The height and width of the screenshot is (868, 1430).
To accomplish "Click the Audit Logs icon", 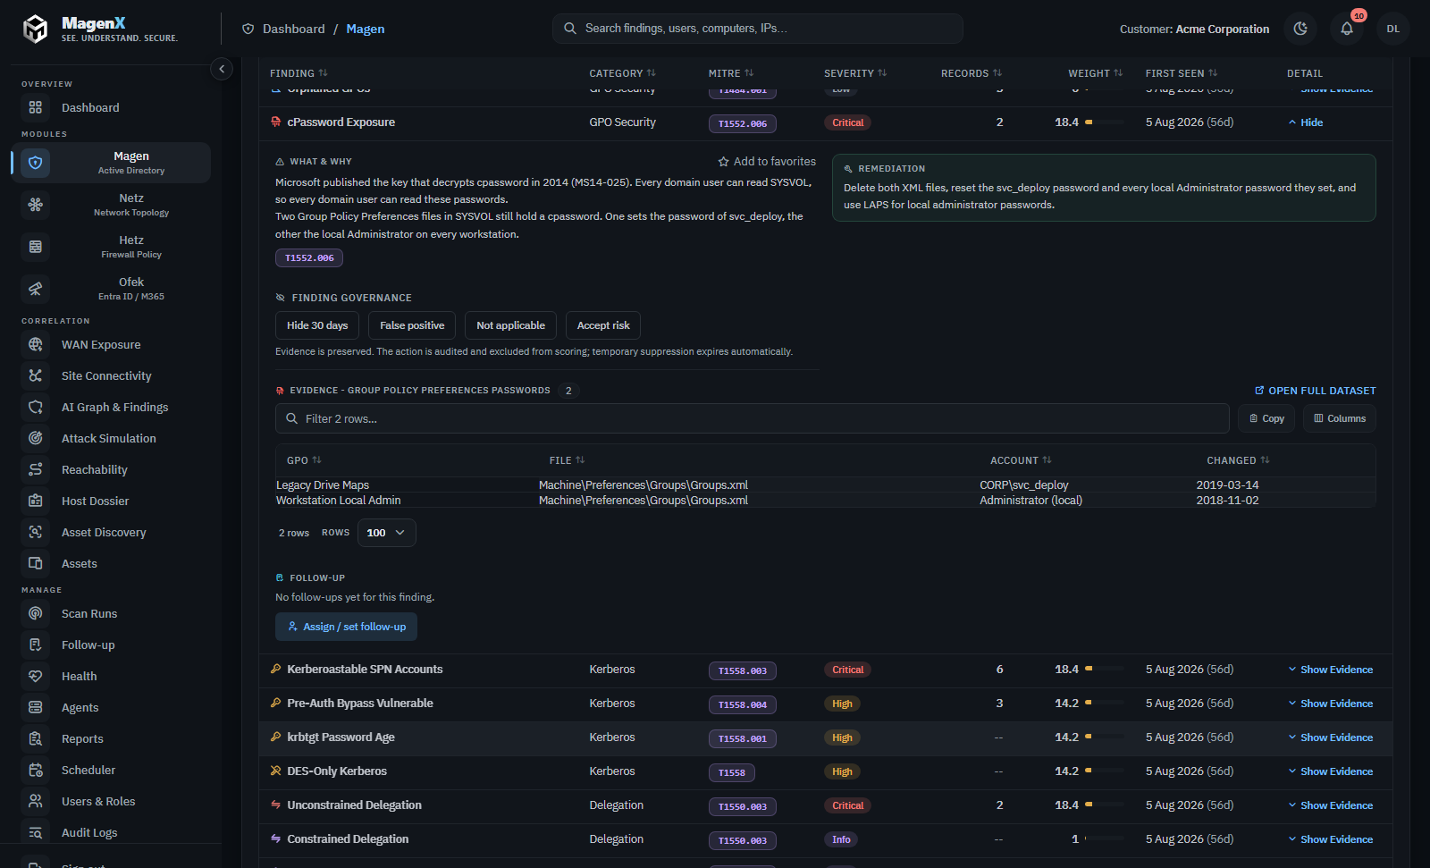I will pyautogui.click(x=36, y=832).
